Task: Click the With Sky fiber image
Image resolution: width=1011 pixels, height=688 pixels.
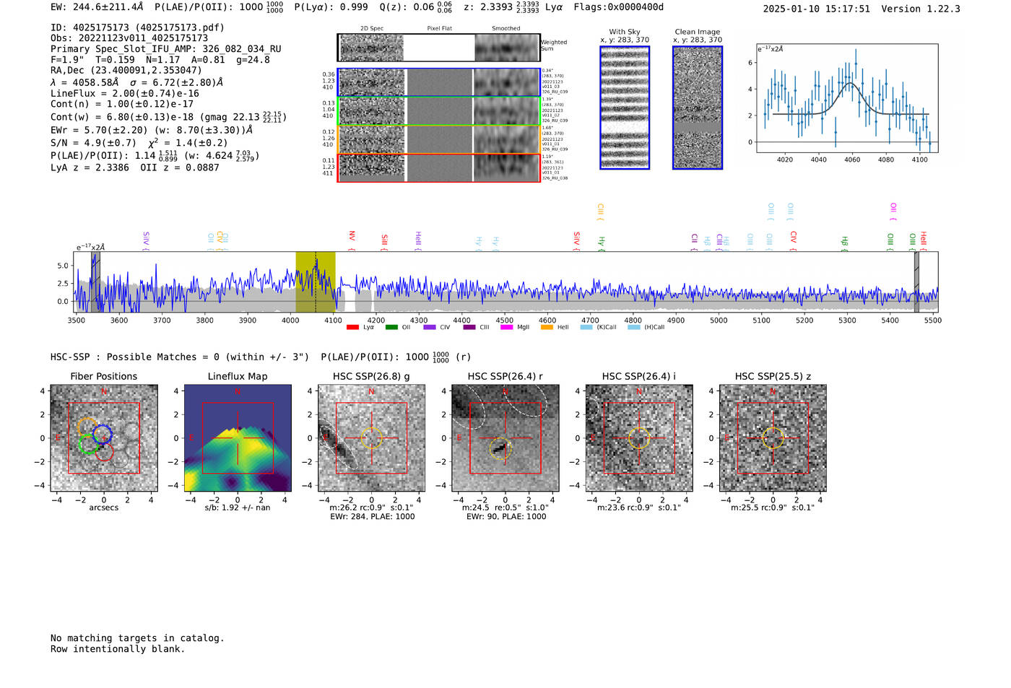Action: point(625,108)
